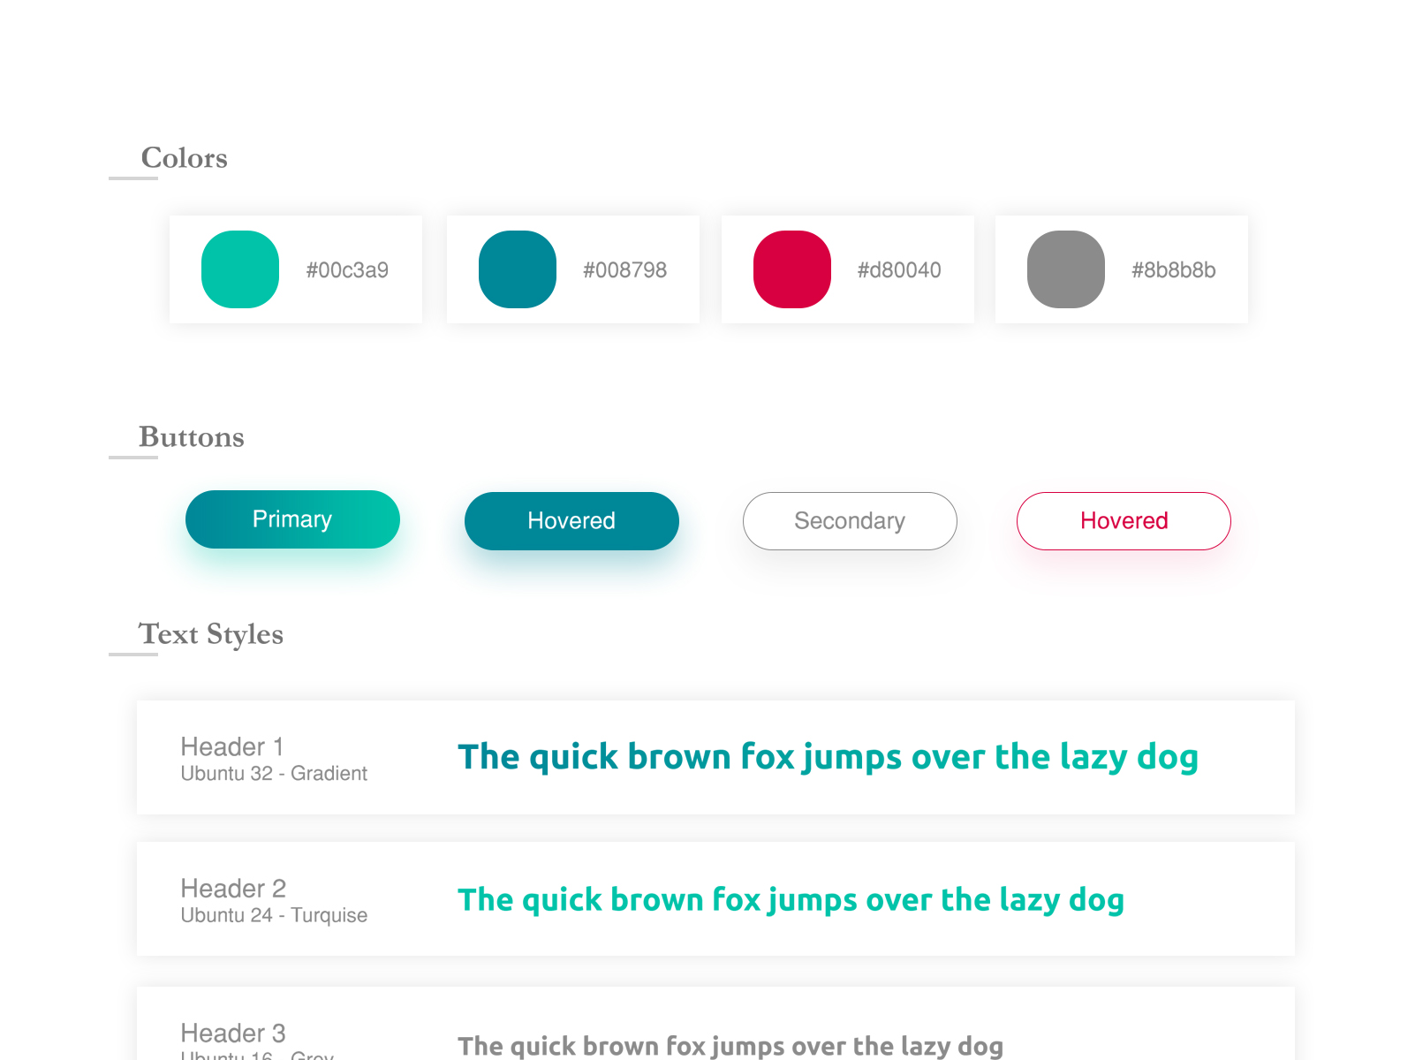
Task: Select the turquoise #00c3a9 color swatch
Action: pos(239,269)
